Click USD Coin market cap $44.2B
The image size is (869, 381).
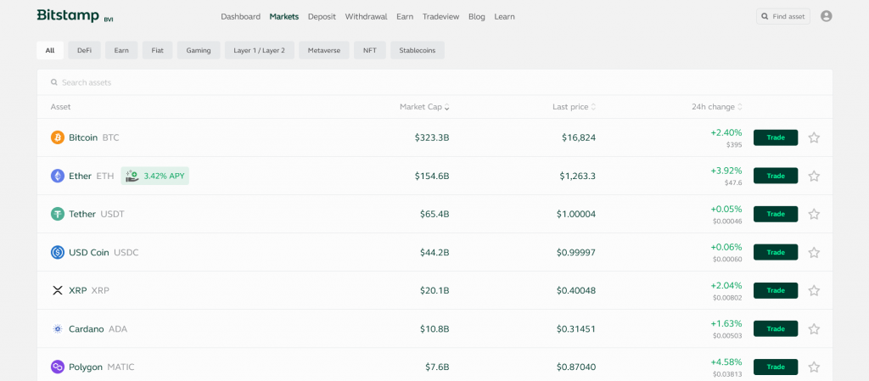tap(434, 253)
